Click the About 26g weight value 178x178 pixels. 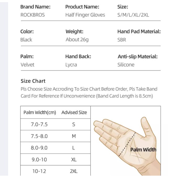77,40
